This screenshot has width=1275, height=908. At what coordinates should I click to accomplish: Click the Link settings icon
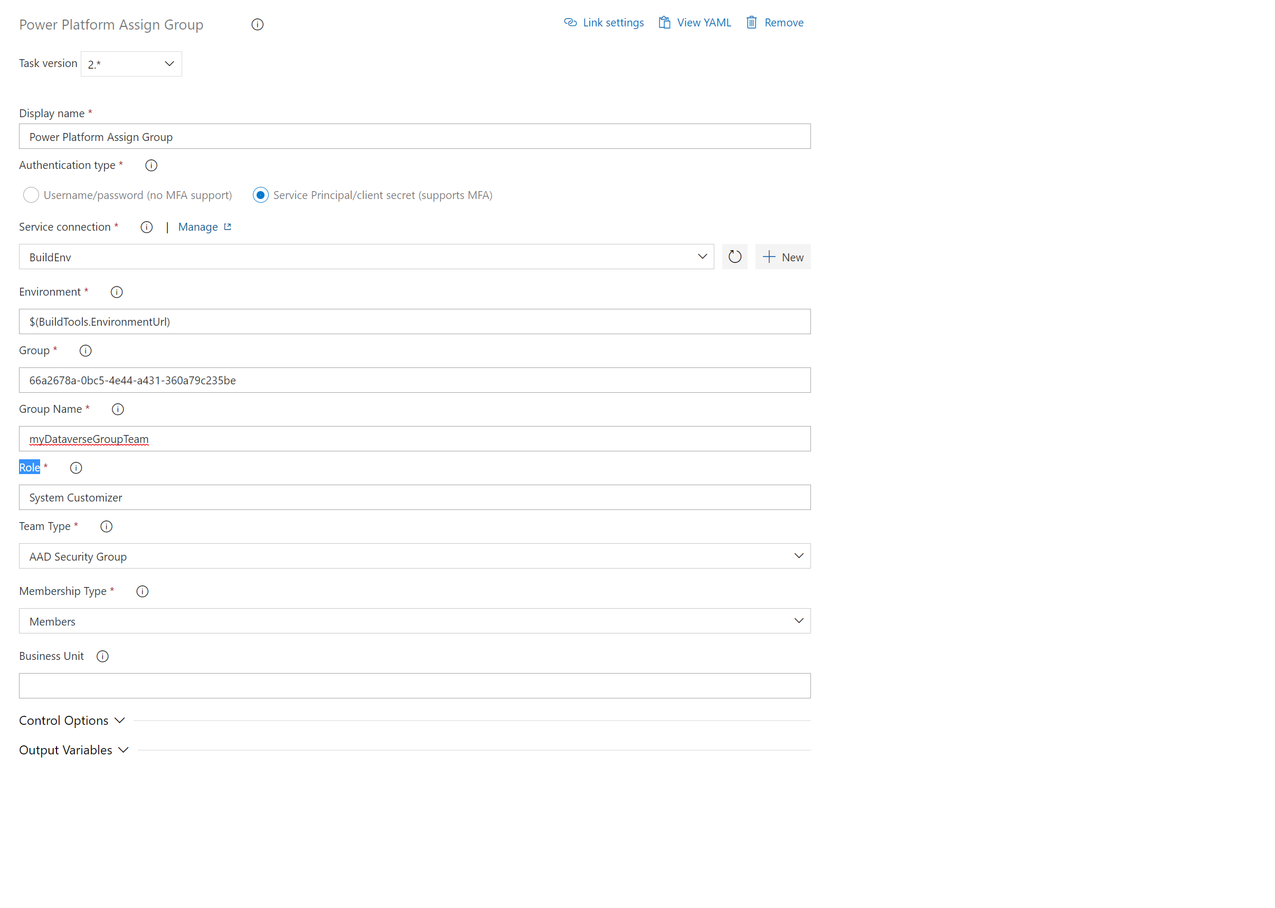(x=570, y=22)
